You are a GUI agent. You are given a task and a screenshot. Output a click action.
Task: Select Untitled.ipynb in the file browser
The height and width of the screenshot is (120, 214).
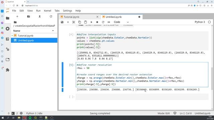click(x=34, y=40)
